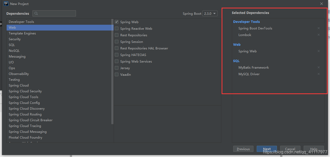This screenshot has width=330, height=157.
Task: Open the NoSQL category
Action: (x=59, y=50)
